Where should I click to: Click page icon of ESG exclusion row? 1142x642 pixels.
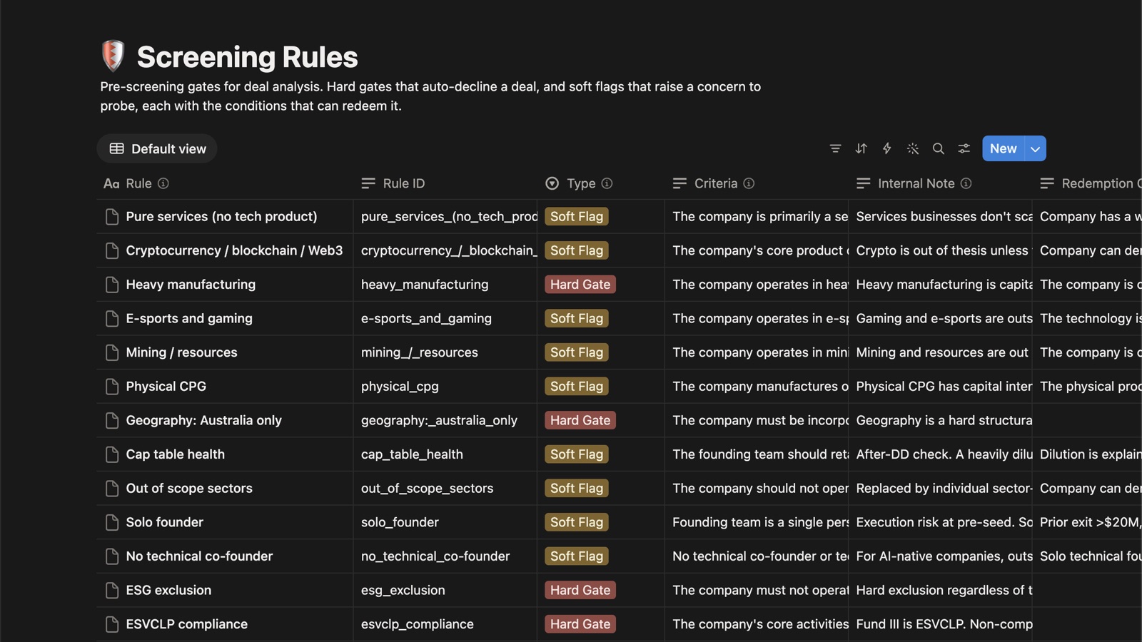coord(112,590)
